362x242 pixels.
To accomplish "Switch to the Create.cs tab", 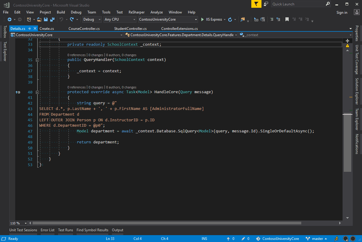I will point(47,29).
